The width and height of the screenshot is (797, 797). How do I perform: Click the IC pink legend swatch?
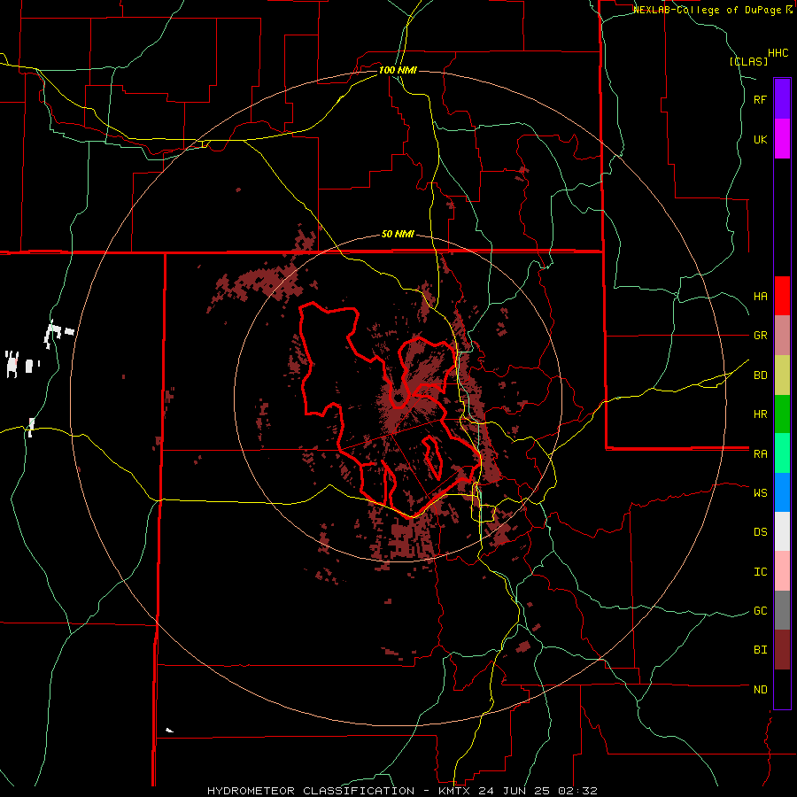point(782,571)
